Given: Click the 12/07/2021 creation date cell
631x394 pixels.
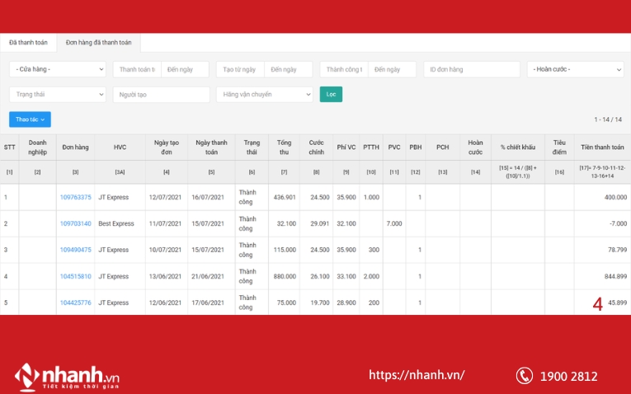Looking at the screenshot, I should [x=165, y=197].
